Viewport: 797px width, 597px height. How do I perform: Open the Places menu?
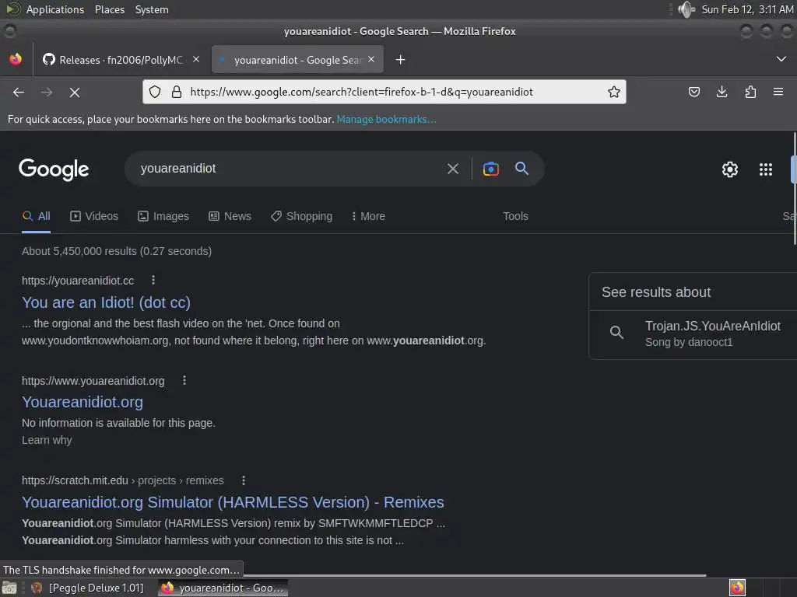click(110, 9)
